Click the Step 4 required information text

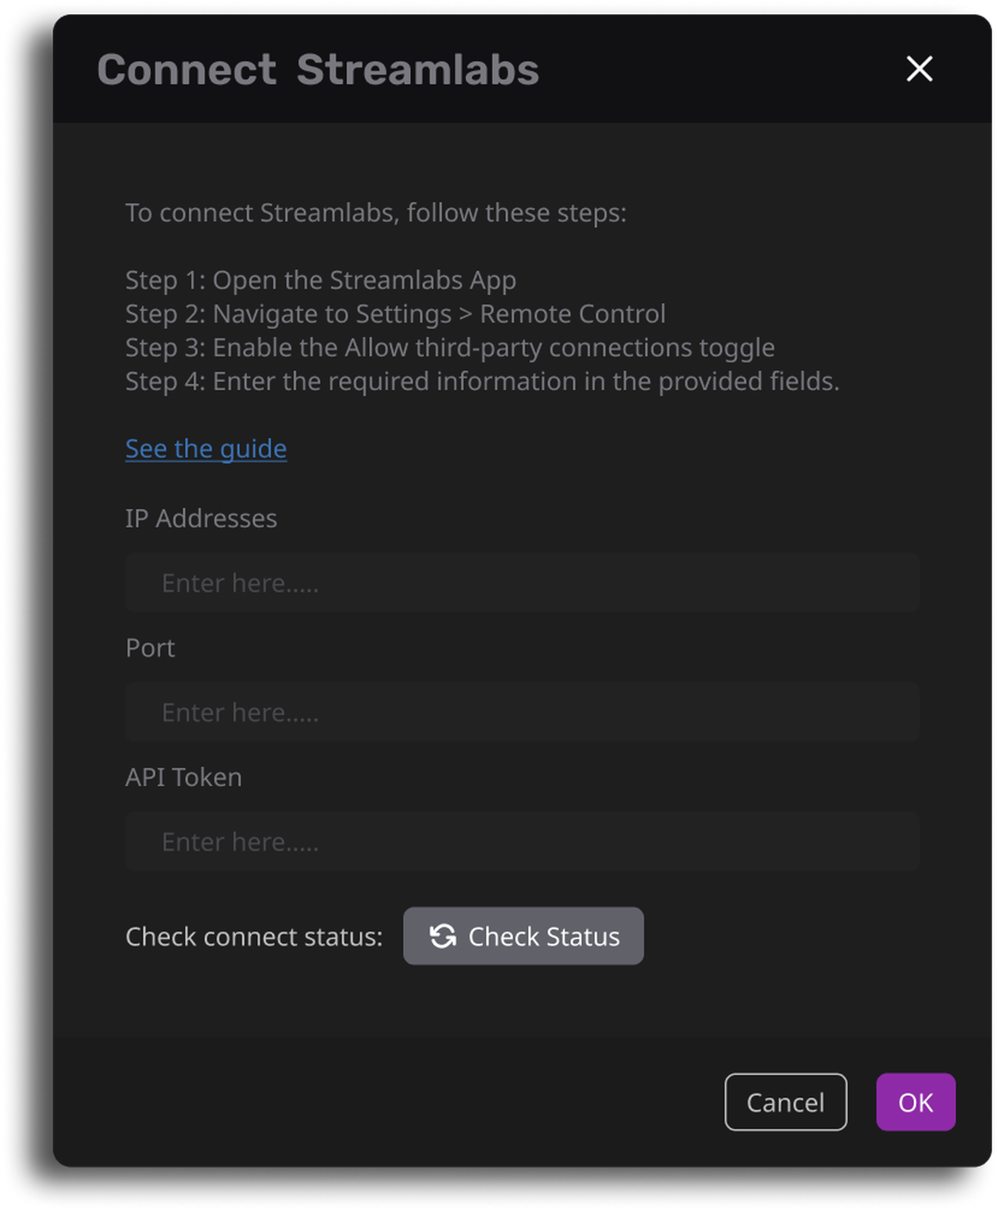482,381
